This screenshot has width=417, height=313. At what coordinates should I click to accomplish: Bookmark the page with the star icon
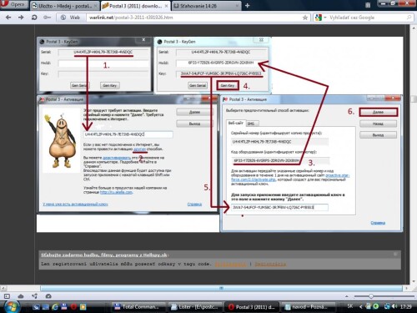[x=305, y=18]
